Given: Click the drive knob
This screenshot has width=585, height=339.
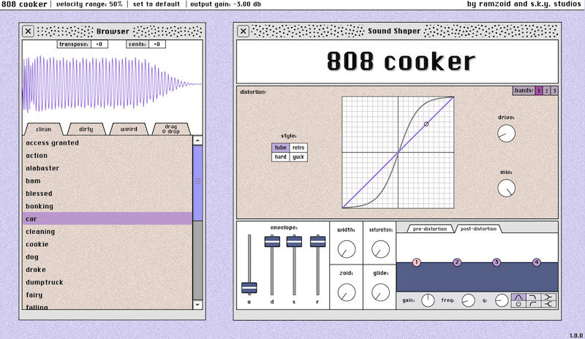Looking at the screenshot, I should click(506, 133).
